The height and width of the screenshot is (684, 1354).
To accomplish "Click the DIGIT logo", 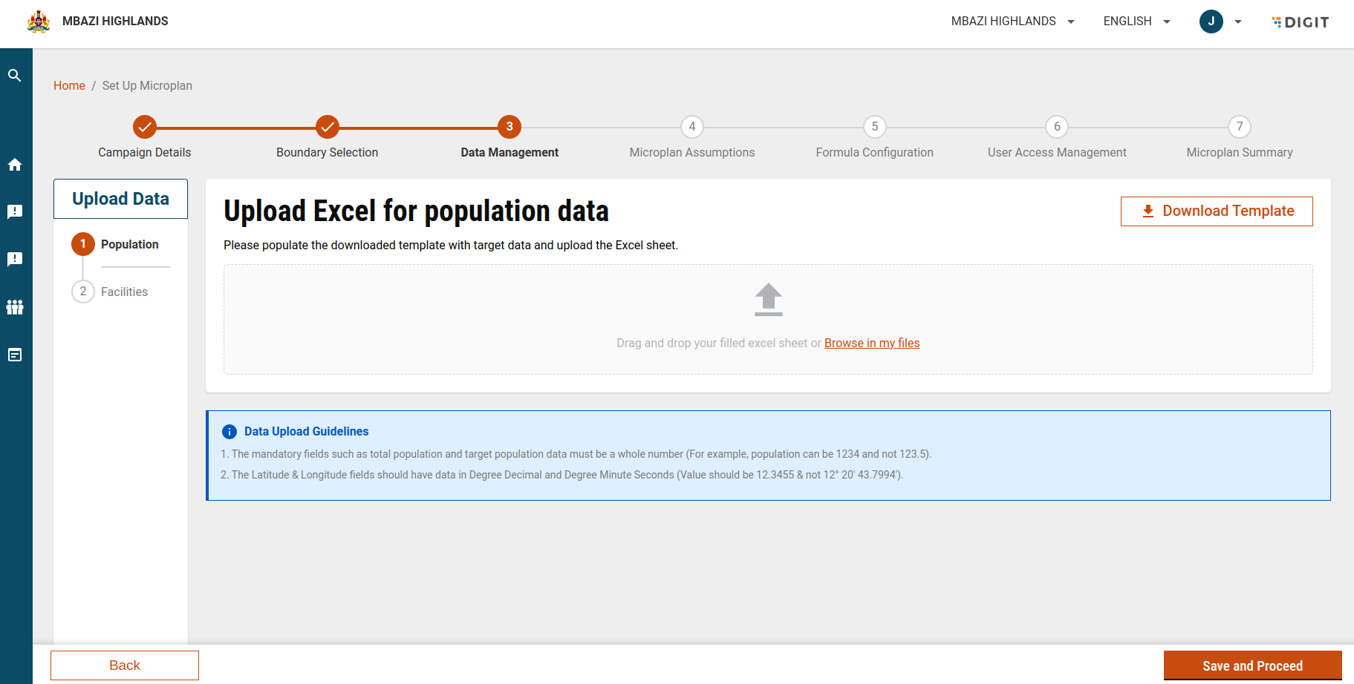I will coord(1301,22).
